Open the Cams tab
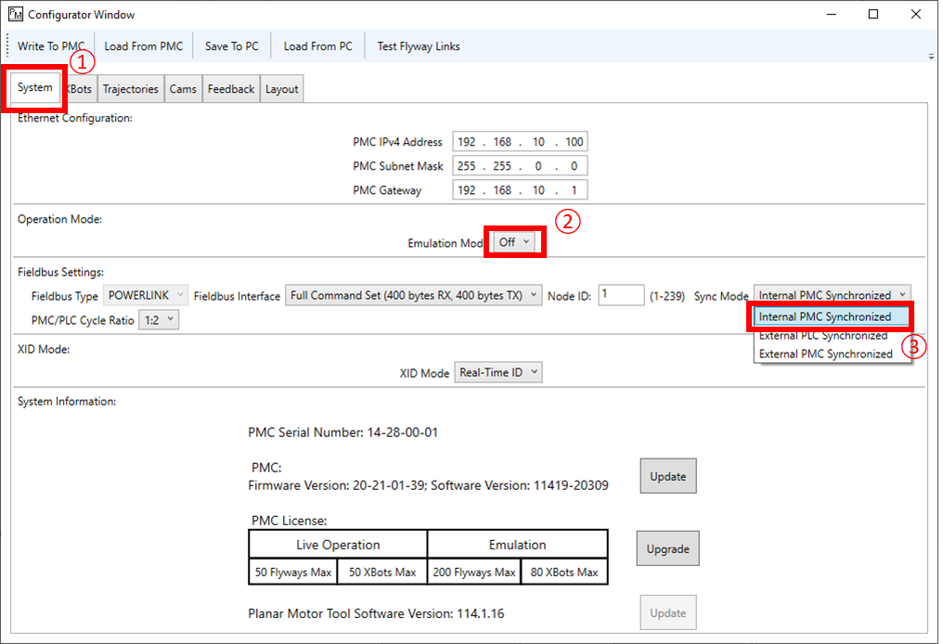943x644 pixels. [183, 89]
